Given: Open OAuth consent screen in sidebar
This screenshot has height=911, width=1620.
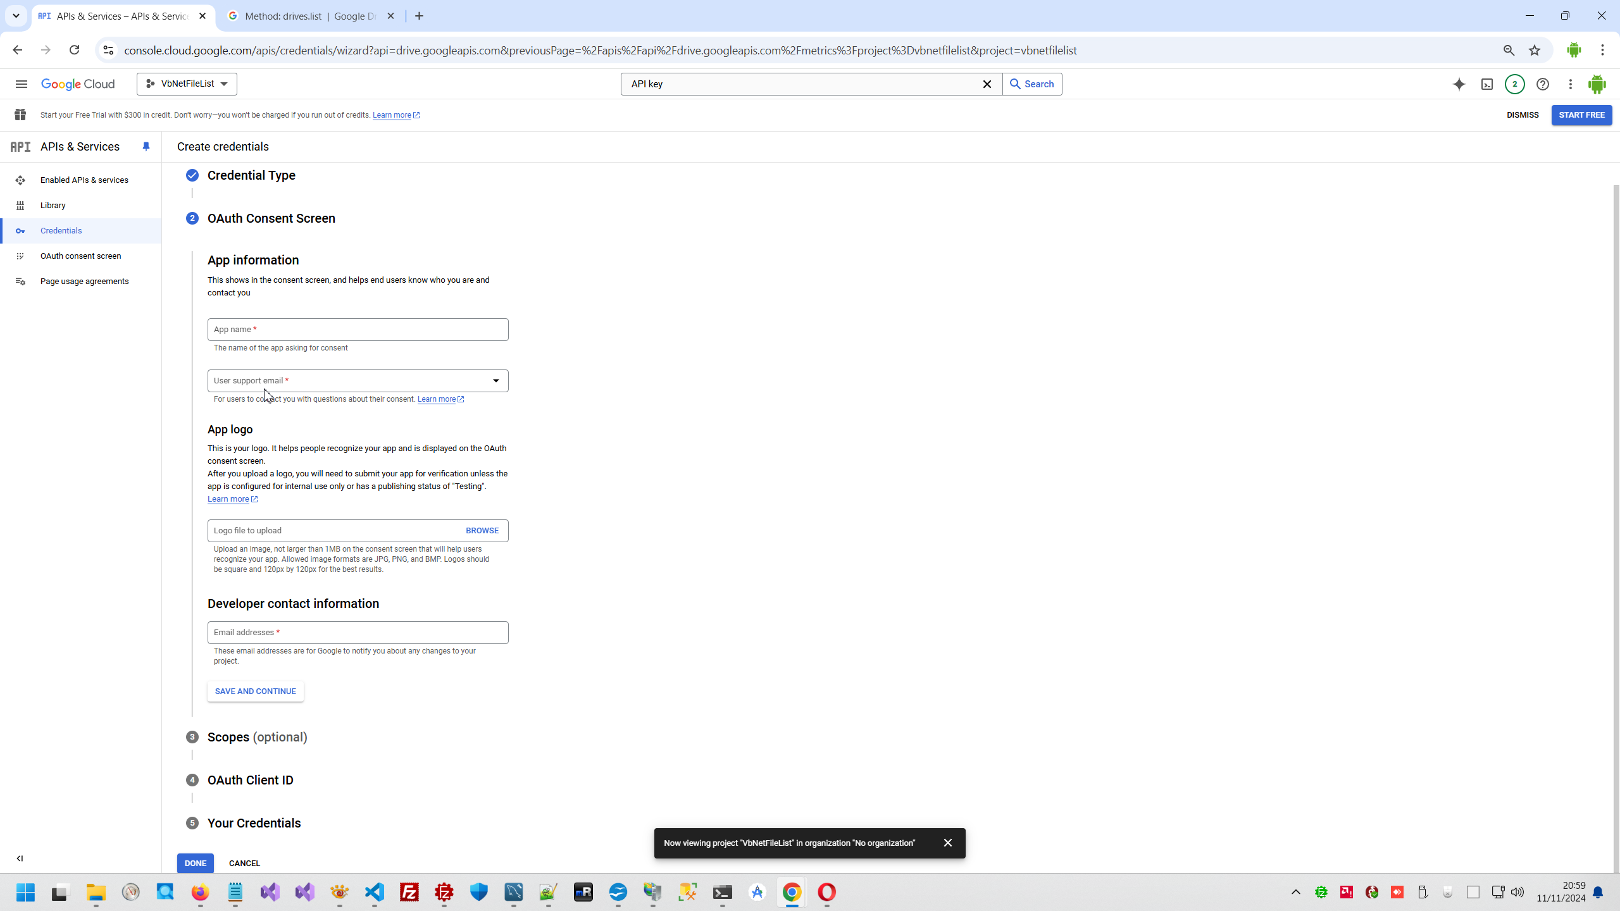Looking at the screenshot, I should [x=80, y=256].
